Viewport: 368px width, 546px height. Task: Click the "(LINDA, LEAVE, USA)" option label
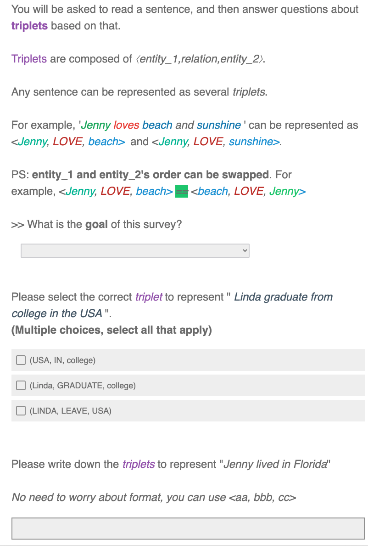click(71, 410)
